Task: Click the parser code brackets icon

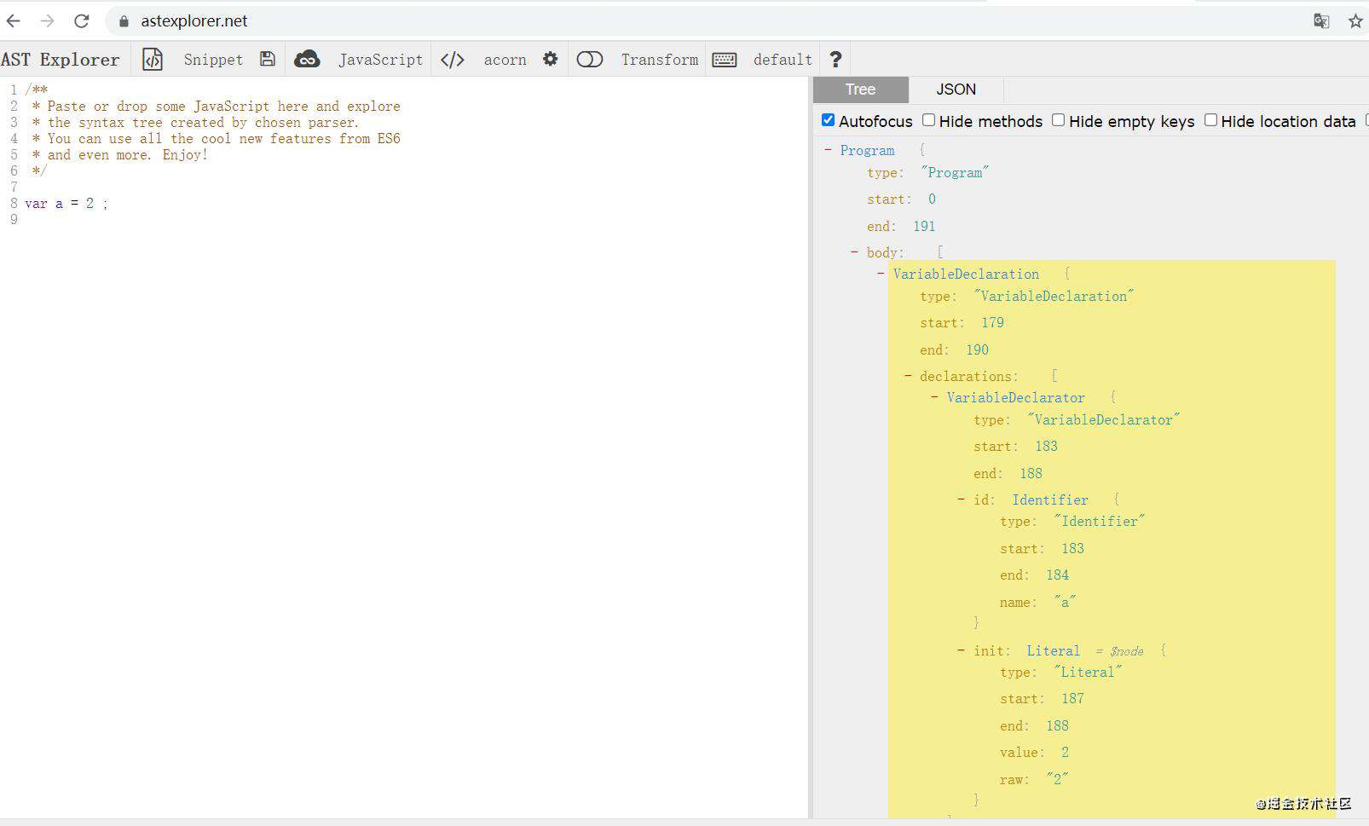Action: click(x=453, y=59)
